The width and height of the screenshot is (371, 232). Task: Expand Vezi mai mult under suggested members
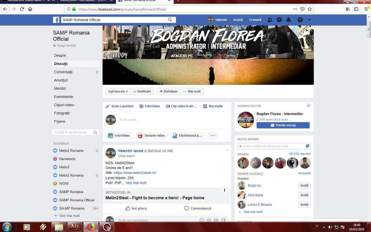253,212
